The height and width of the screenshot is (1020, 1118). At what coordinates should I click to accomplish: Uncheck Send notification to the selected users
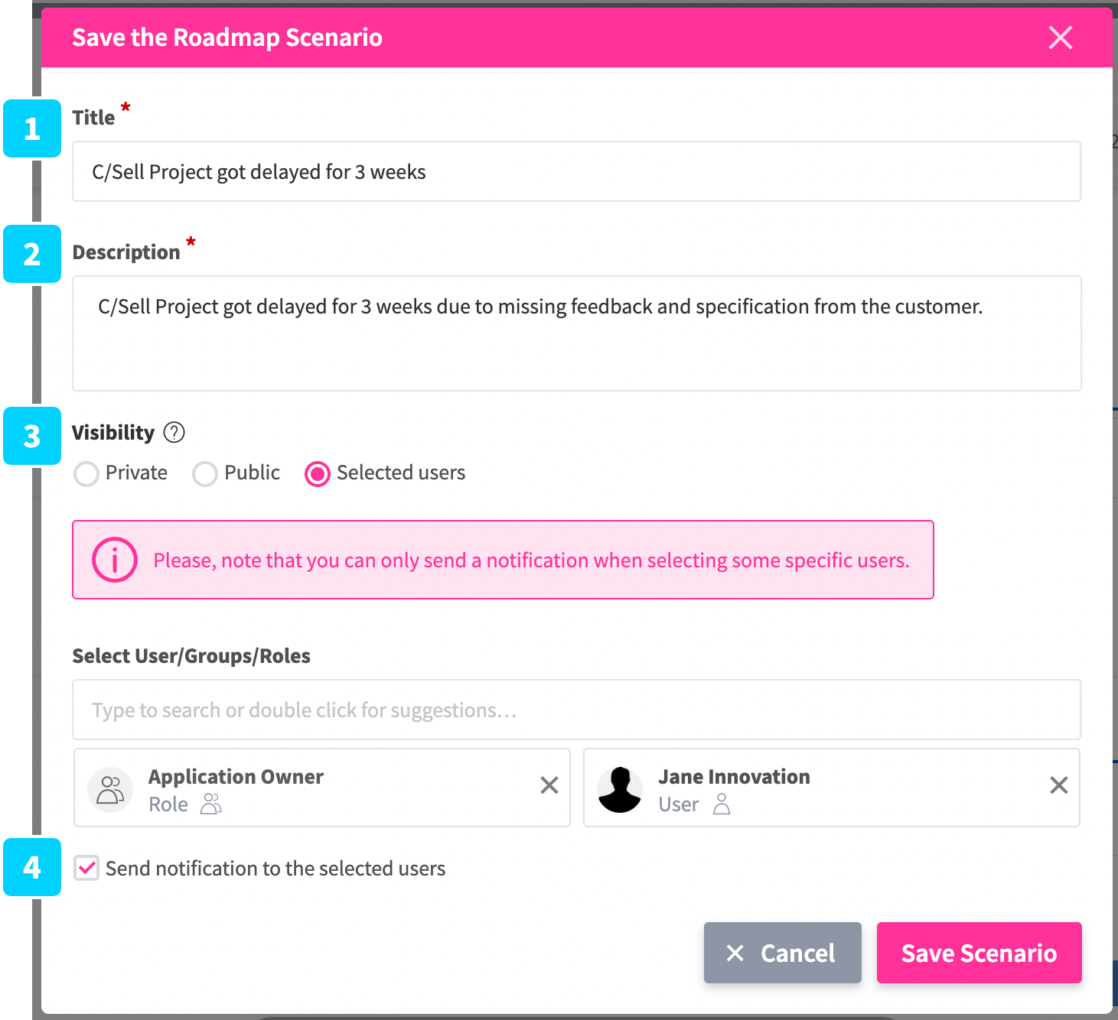click(x=86, y=869)
